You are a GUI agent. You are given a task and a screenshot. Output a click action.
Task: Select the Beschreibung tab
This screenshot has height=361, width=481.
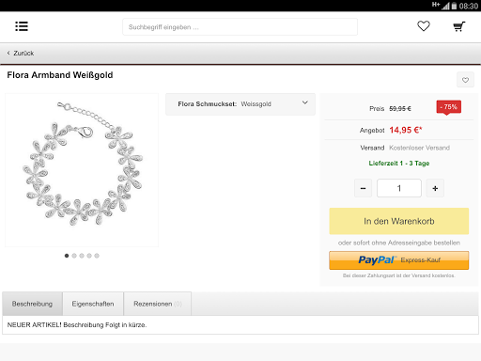(x=32, y=304)
